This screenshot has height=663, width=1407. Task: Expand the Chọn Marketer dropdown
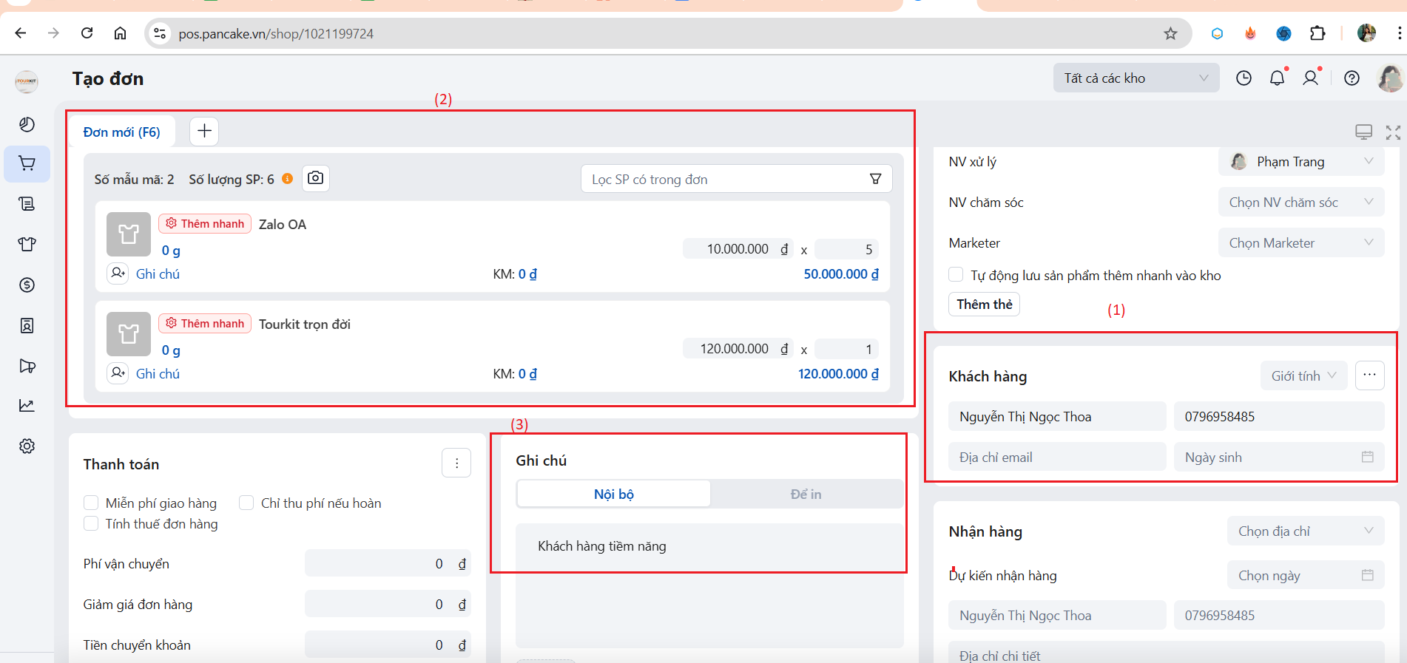(1300, 243)
